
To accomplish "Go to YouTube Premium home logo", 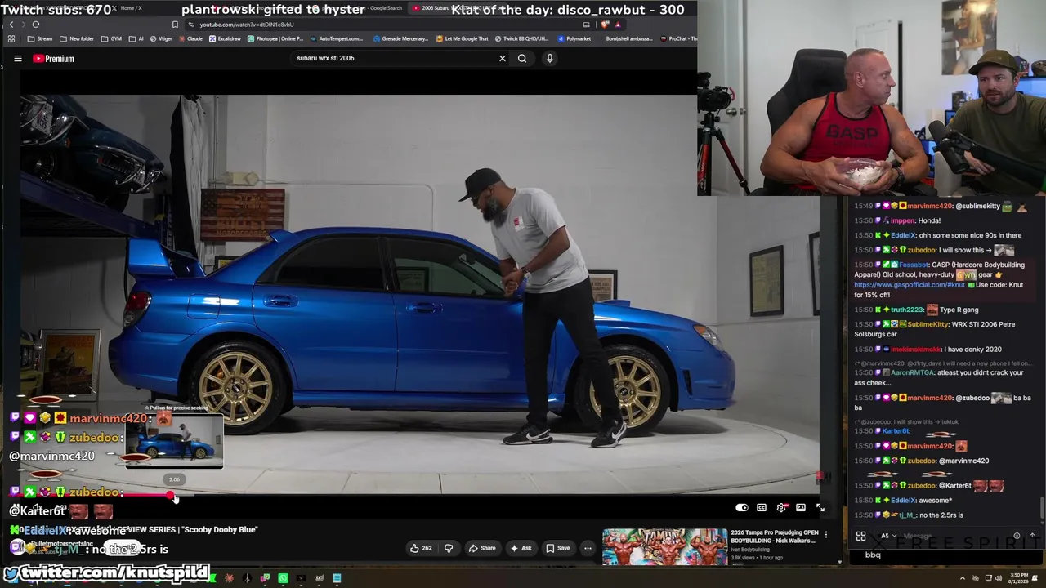I will click(53, 59).
